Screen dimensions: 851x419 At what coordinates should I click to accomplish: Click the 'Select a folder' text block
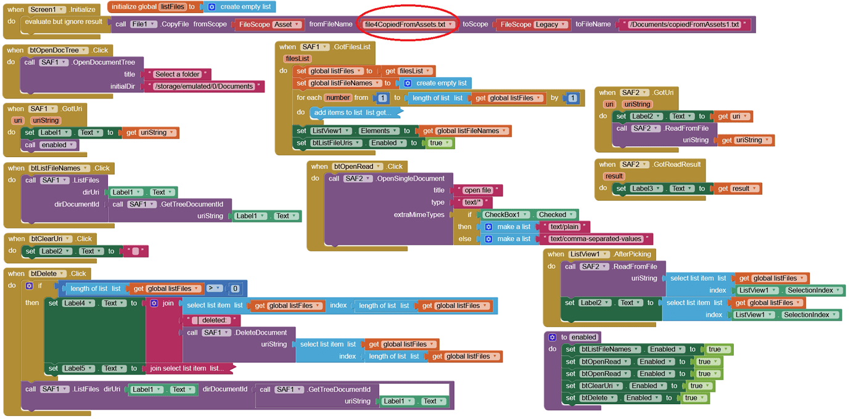point(178,75)
